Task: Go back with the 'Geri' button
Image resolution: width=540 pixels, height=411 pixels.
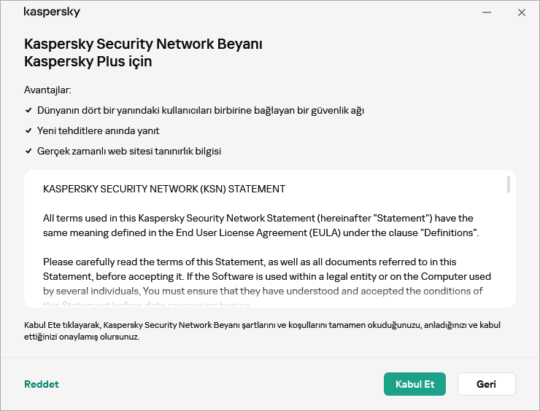Action: click(486, 384)
